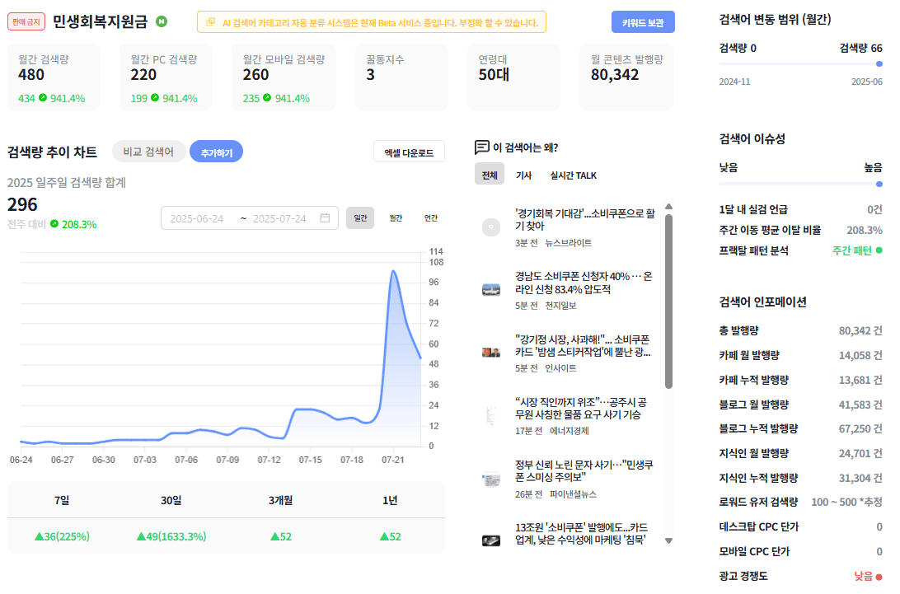Switch chart period to 연간
This screenshot has width=900, height=594.
pyautogui.click(x=431, y=218)
